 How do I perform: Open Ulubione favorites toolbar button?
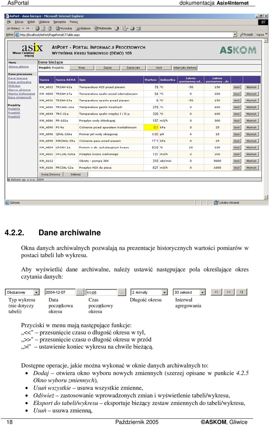click(83, 28)
